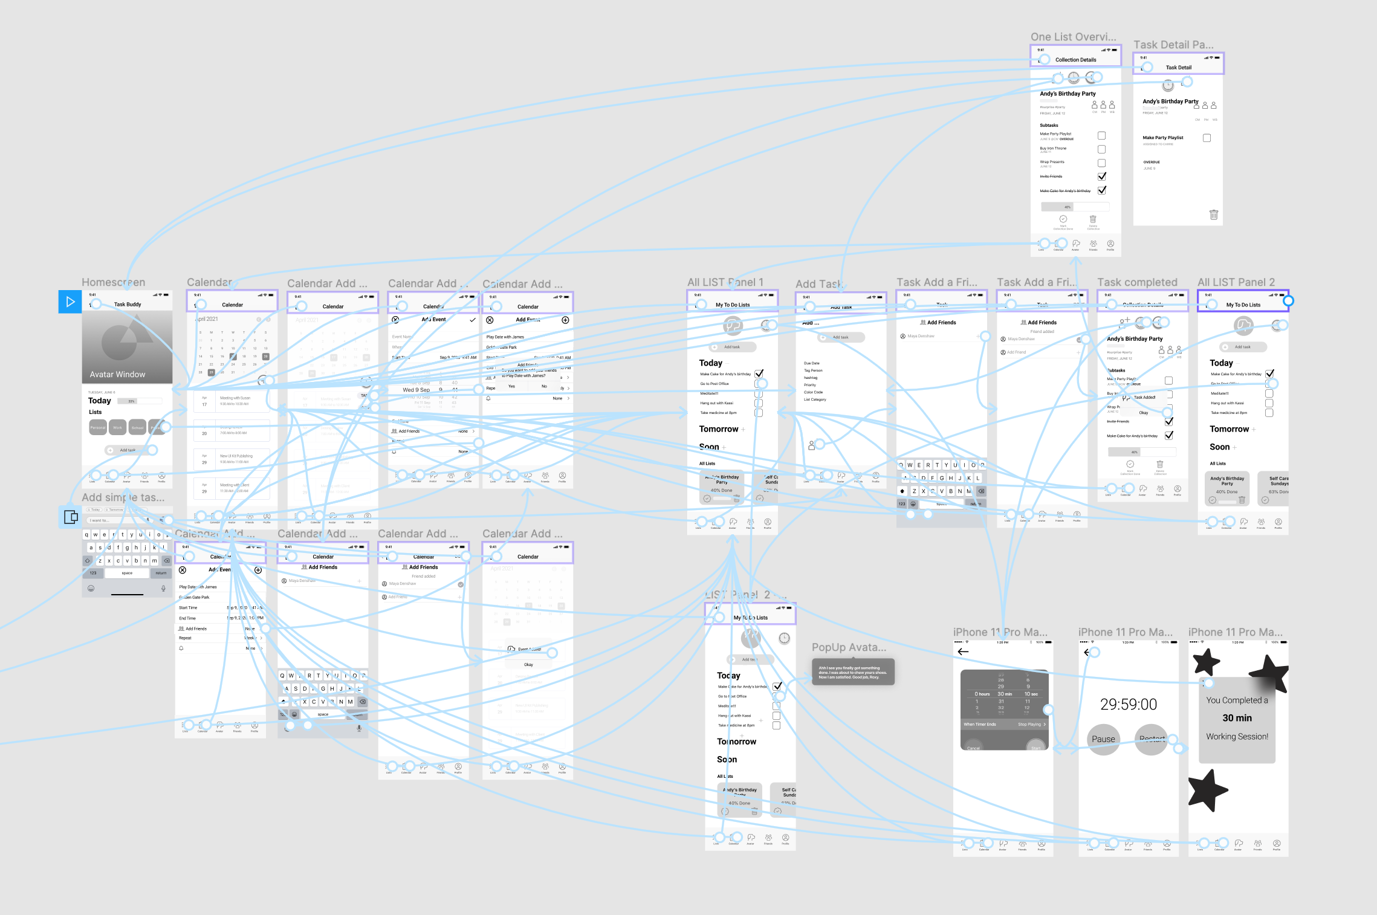
Task: Click top-left star in session complete frame
Action: (x=1207, y=662)
